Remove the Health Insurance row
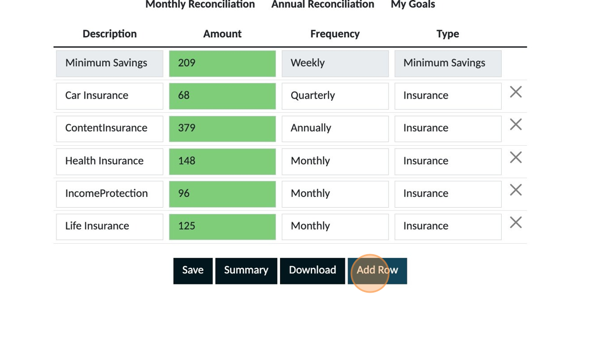This screenshot has height=343, width=614. click(516, 157)
